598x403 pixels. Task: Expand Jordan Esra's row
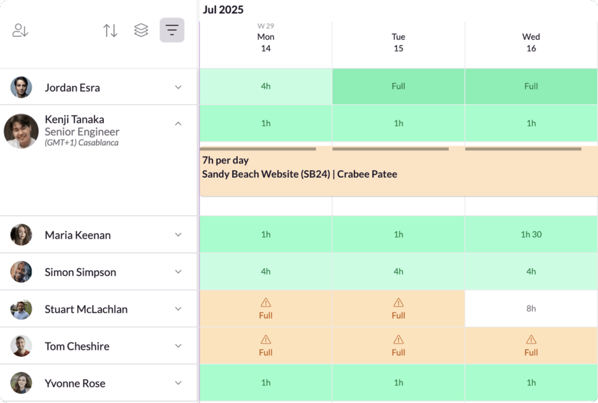(x=178, y=88)
